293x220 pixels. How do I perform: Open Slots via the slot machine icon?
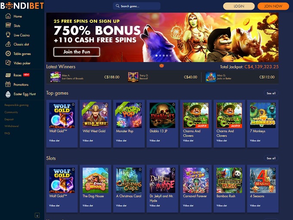[8, 25]
